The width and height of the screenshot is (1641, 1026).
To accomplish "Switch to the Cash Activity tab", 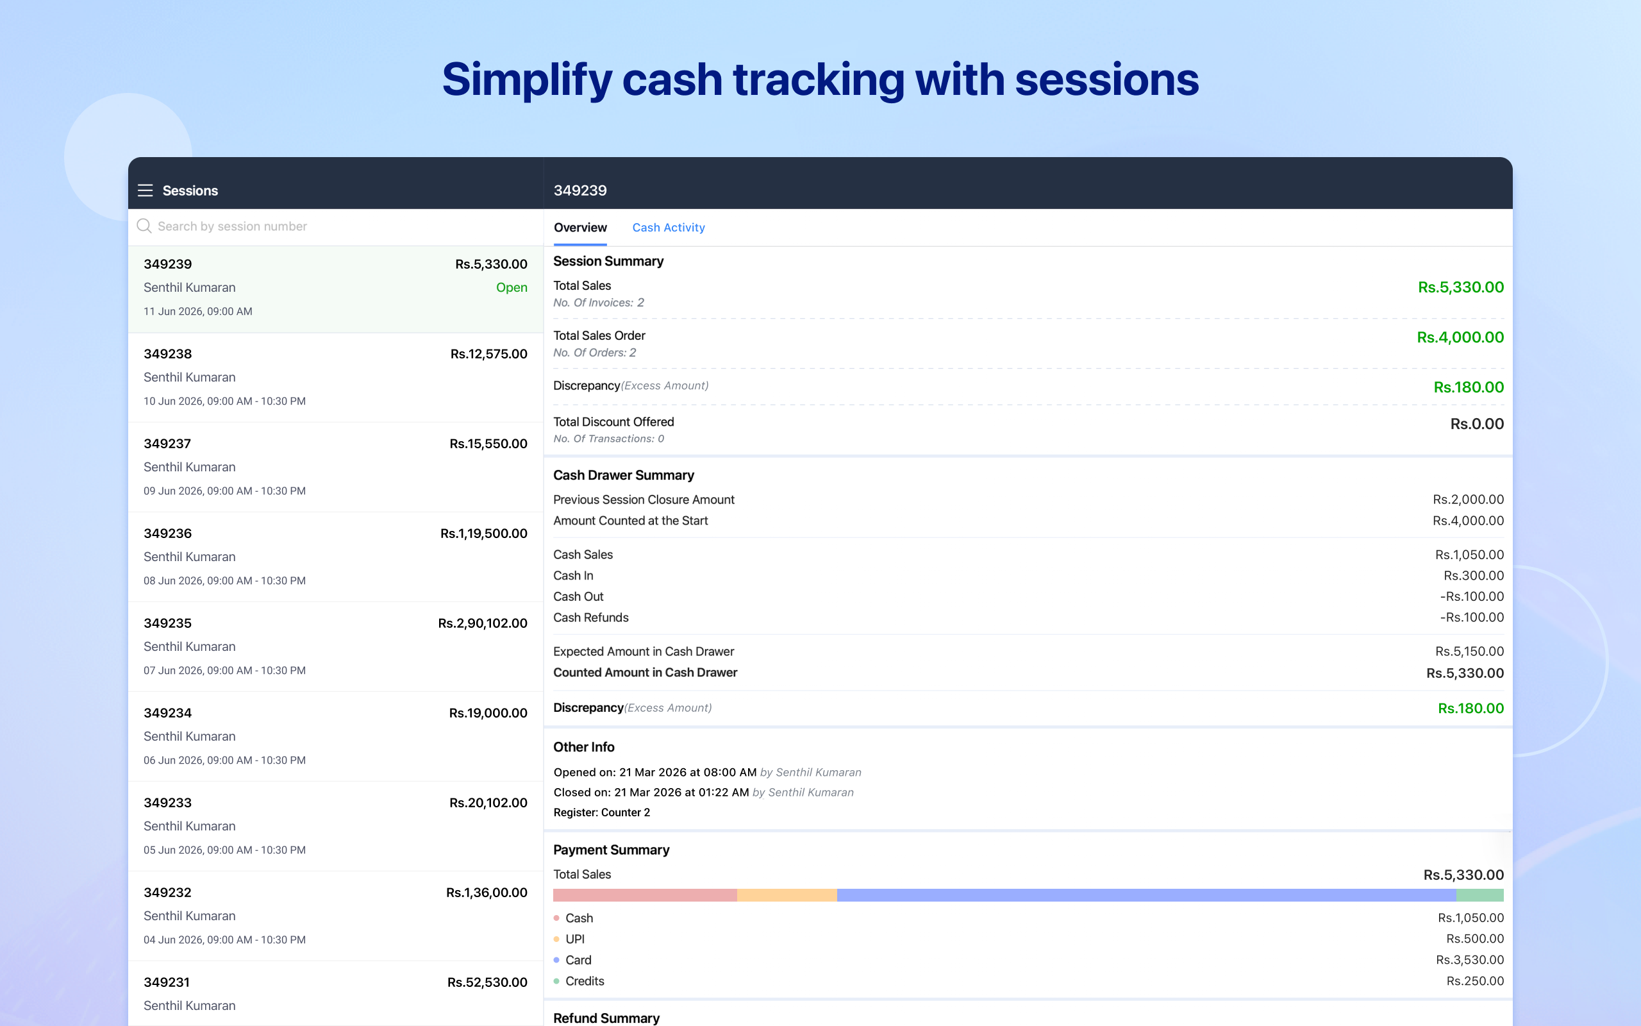I will pyautogui.click(x=668, y=228).
